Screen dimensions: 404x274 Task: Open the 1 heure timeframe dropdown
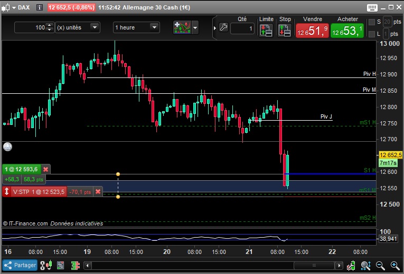click(136, 27)
